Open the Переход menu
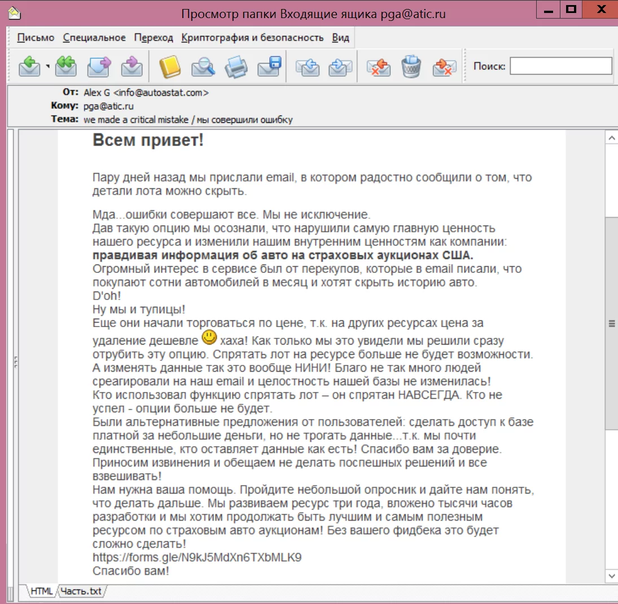618x604 pixels. (x=154, y=38)
